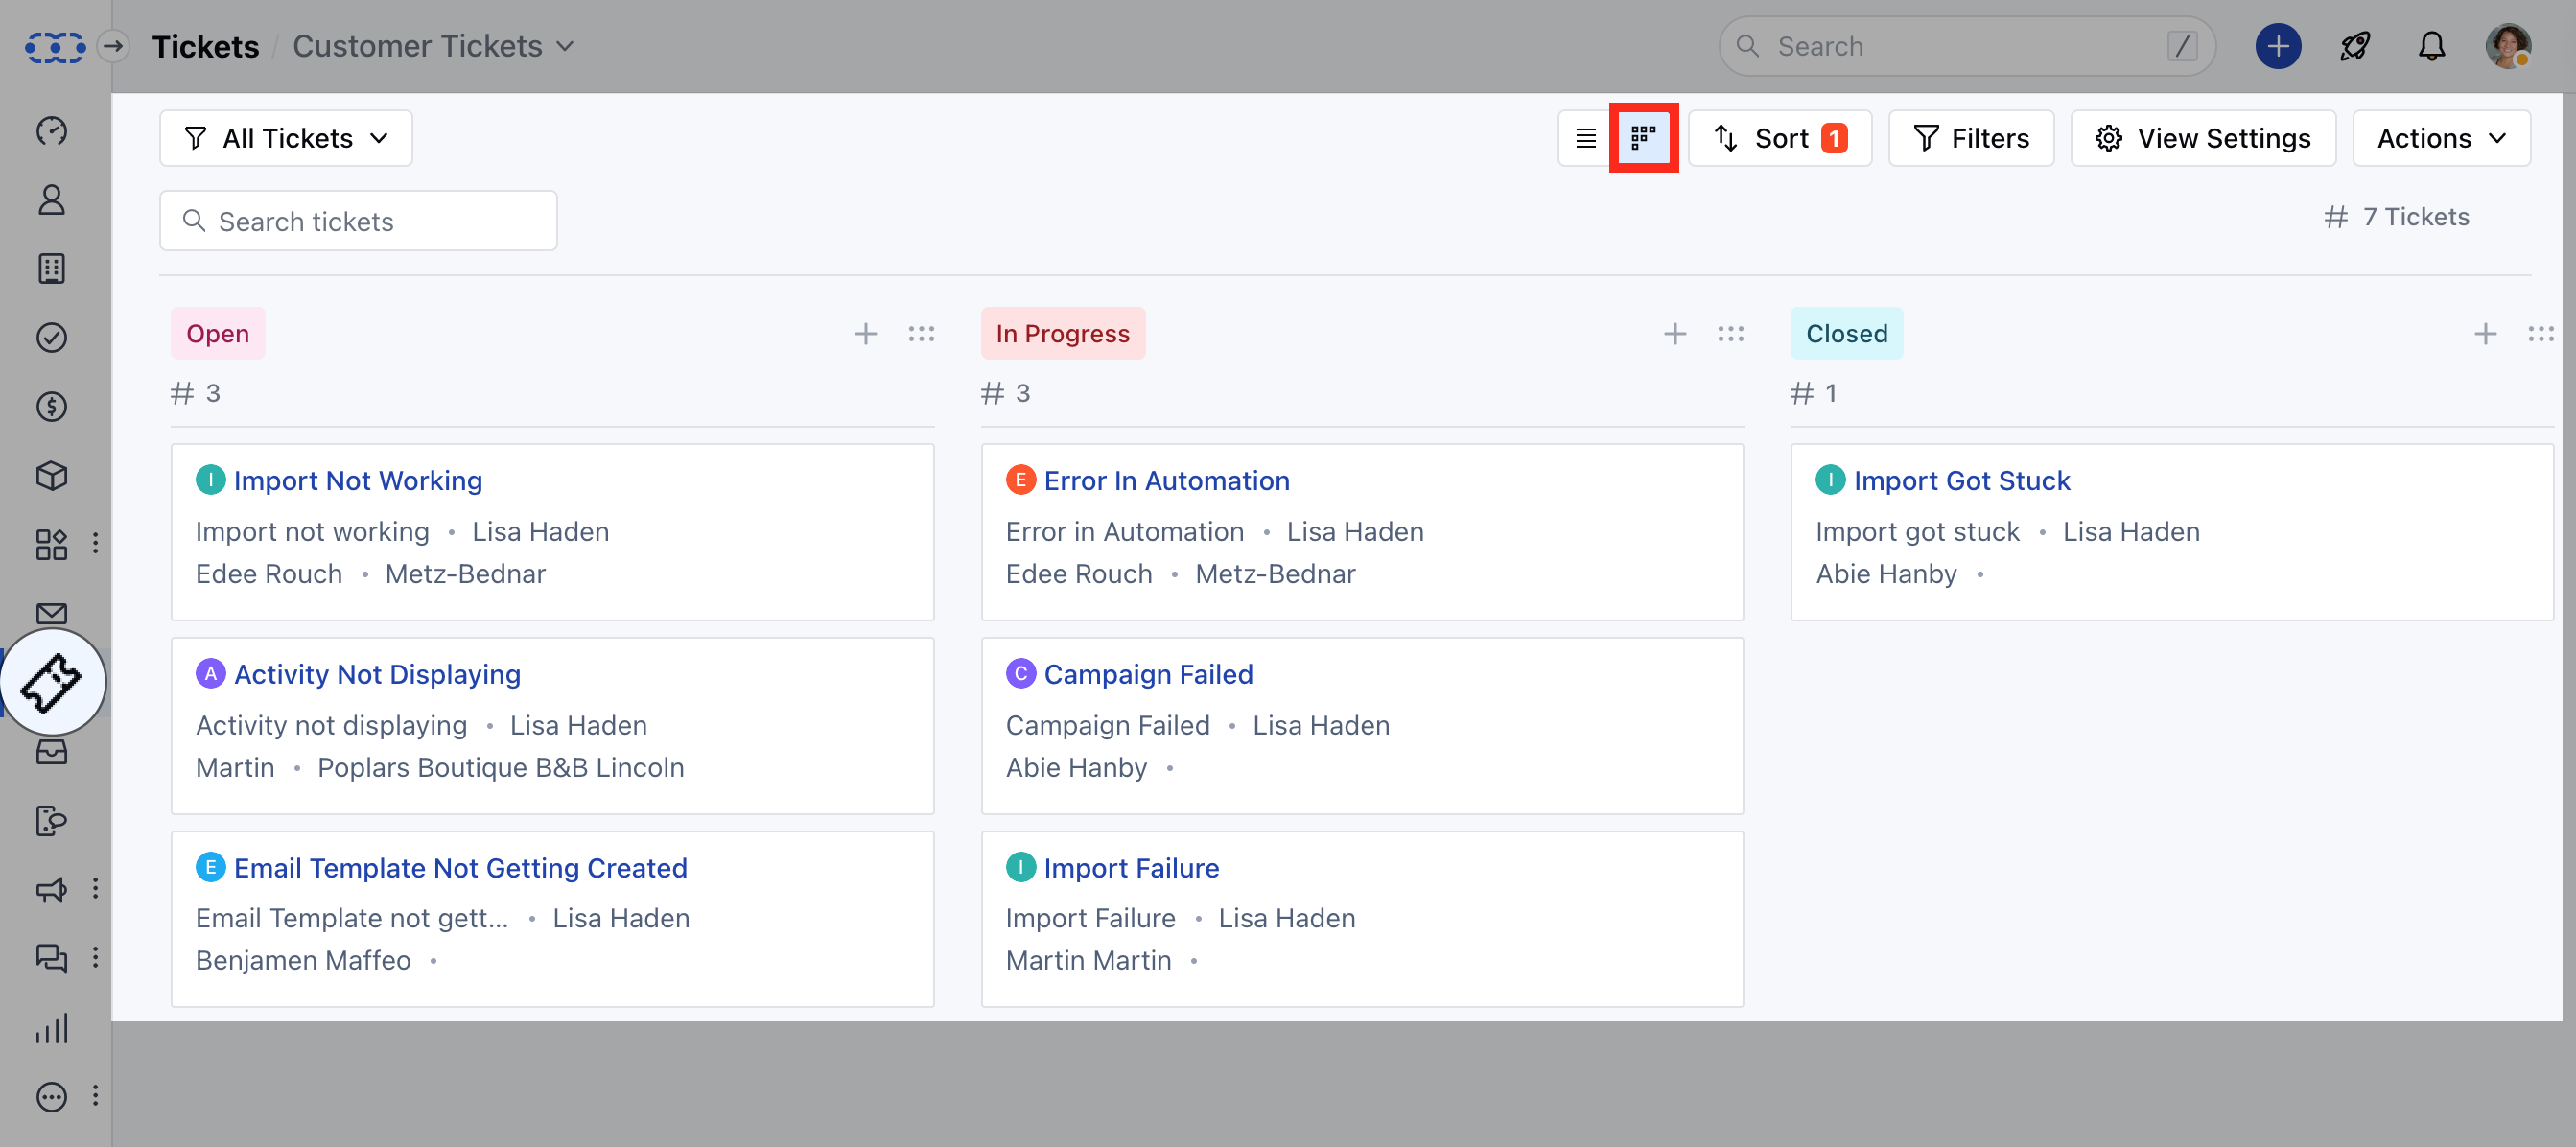This screenshot has height=1147, width=2576.
Task: Click the blue plus quick-add button
Action: tap(2278, 46)
